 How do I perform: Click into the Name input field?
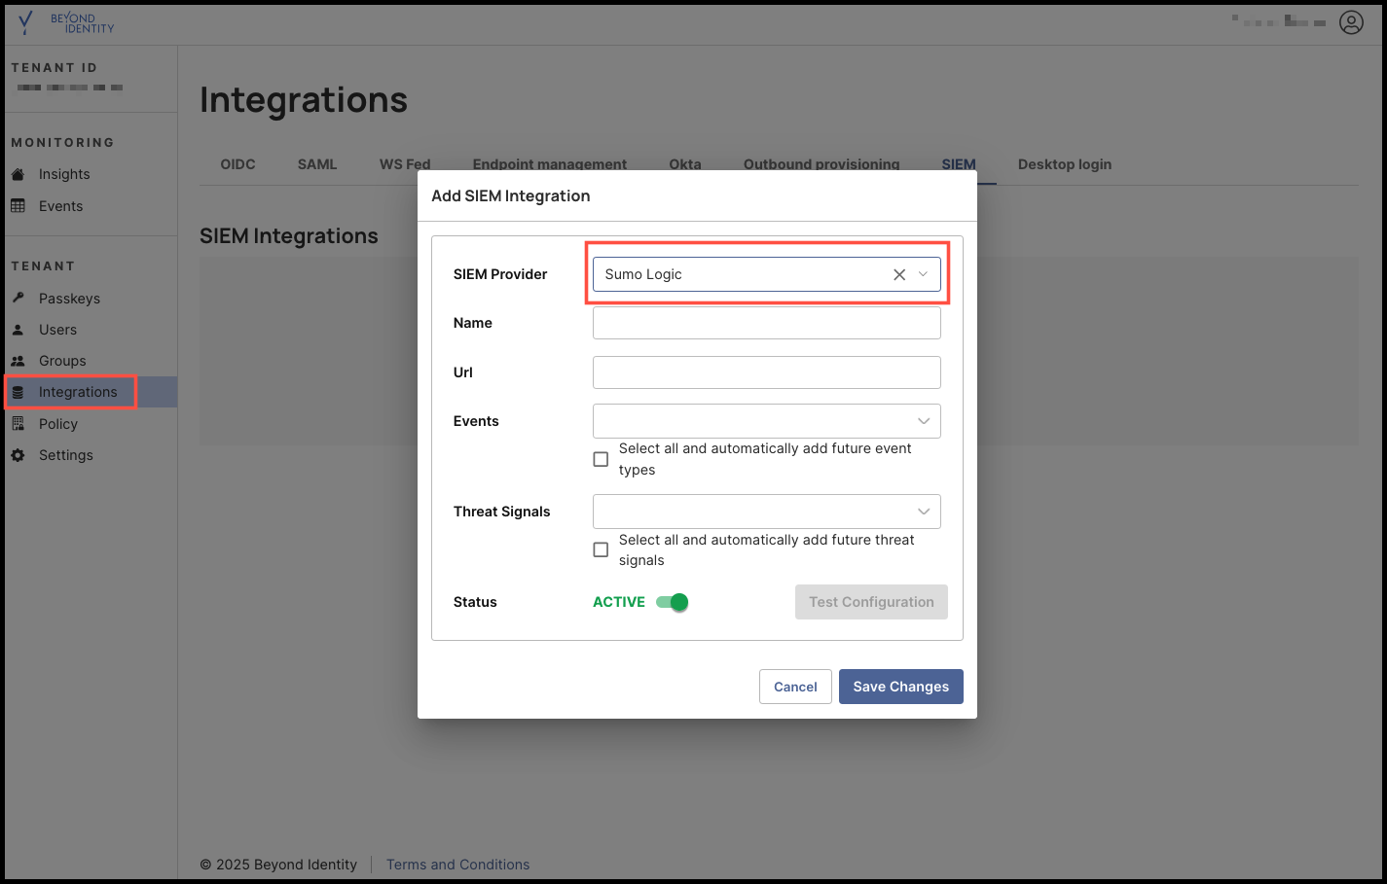[x=766, y=323]
